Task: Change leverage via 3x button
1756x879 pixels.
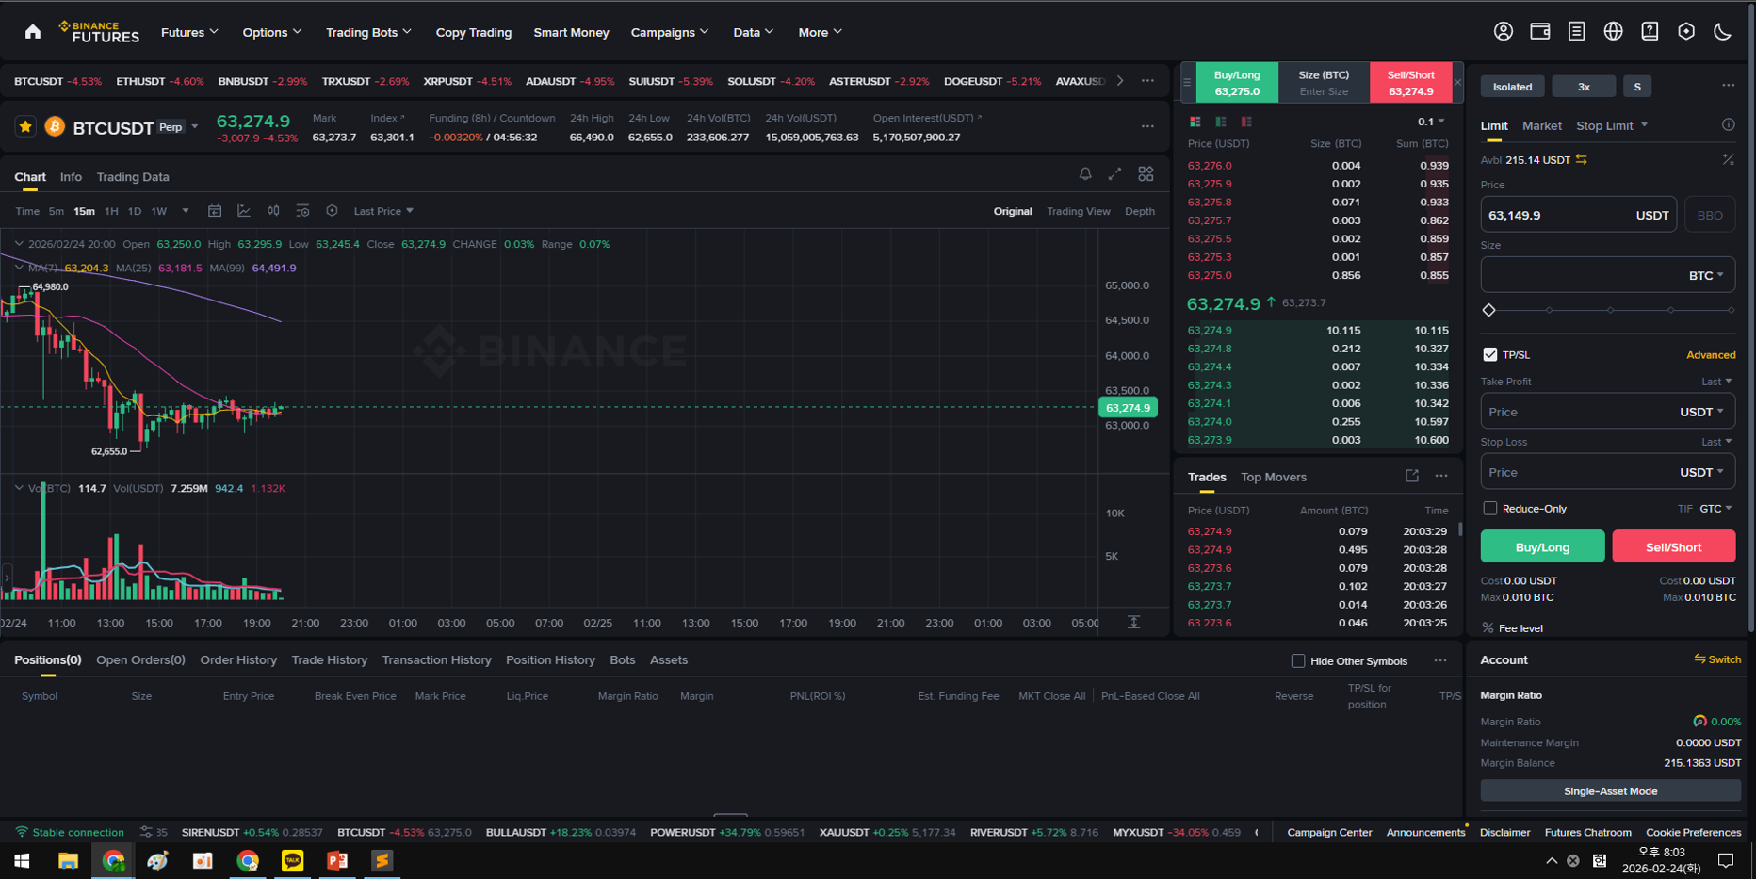Action: [1584, 87]
